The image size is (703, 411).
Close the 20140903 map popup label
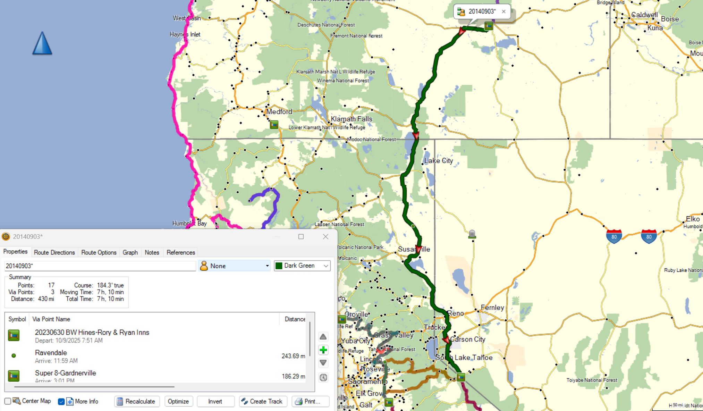(503, 11)
